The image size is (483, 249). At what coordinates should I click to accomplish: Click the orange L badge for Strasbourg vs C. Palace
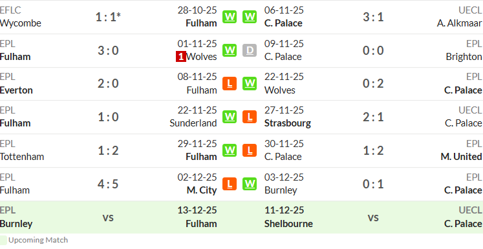250,117
